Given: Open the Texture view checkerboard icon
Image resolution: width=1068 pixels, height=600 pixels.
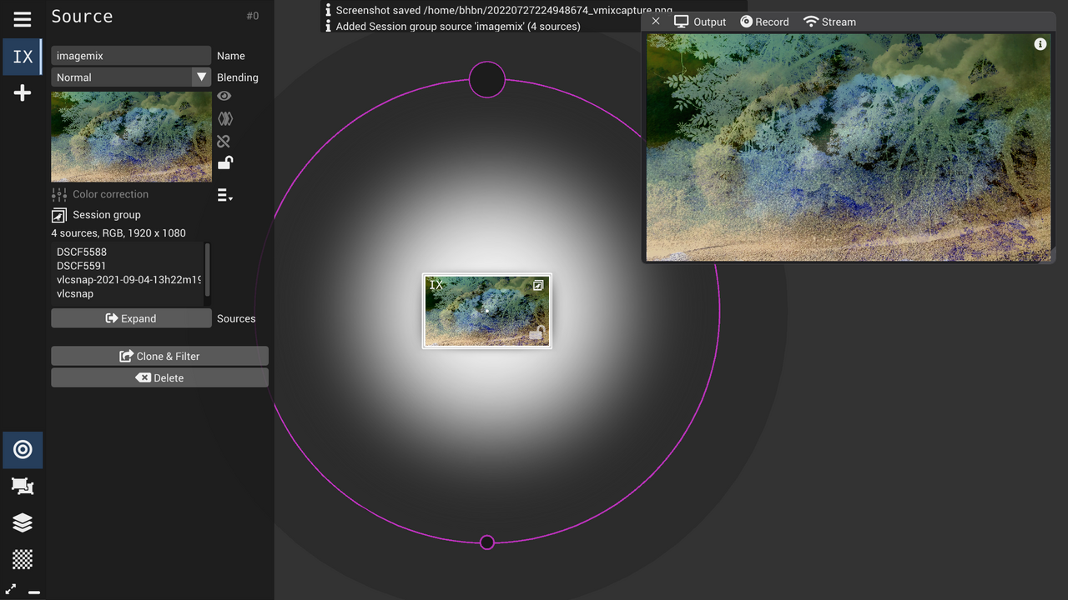Looking at the screenshot, I should 23,558.
